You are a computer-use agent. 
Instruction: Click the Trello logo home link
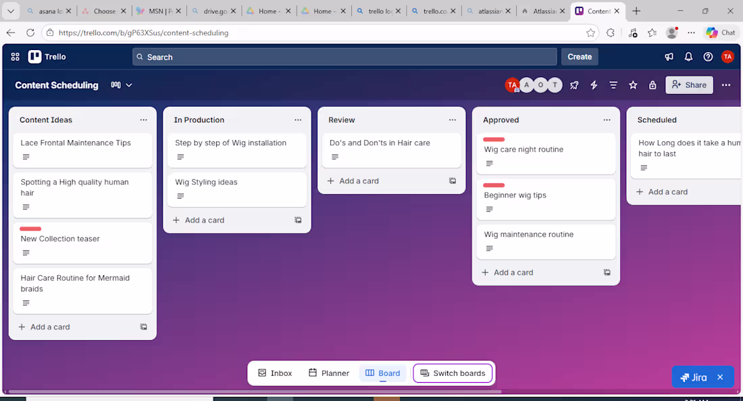(x=47, y=57)
